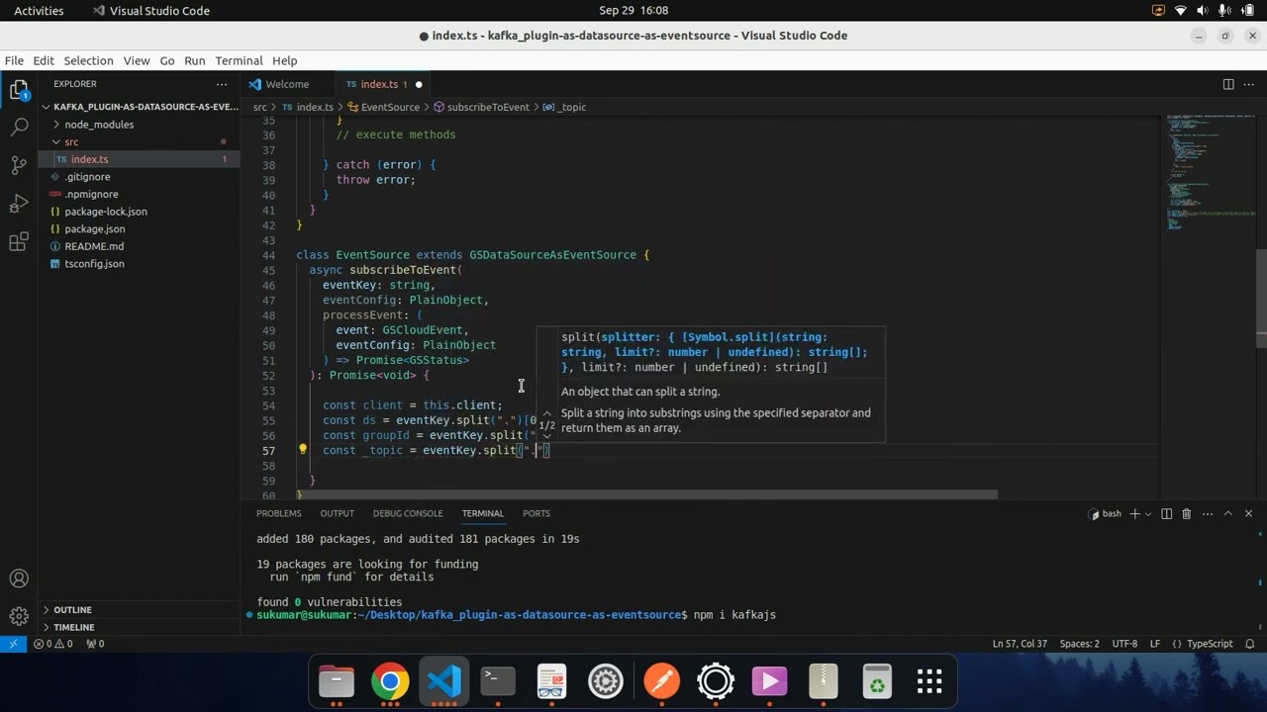Image resolution: width=1267 pixels, height=712 pixels.
Task: Open the Terminal menu
Action: (x=239, y=60)
